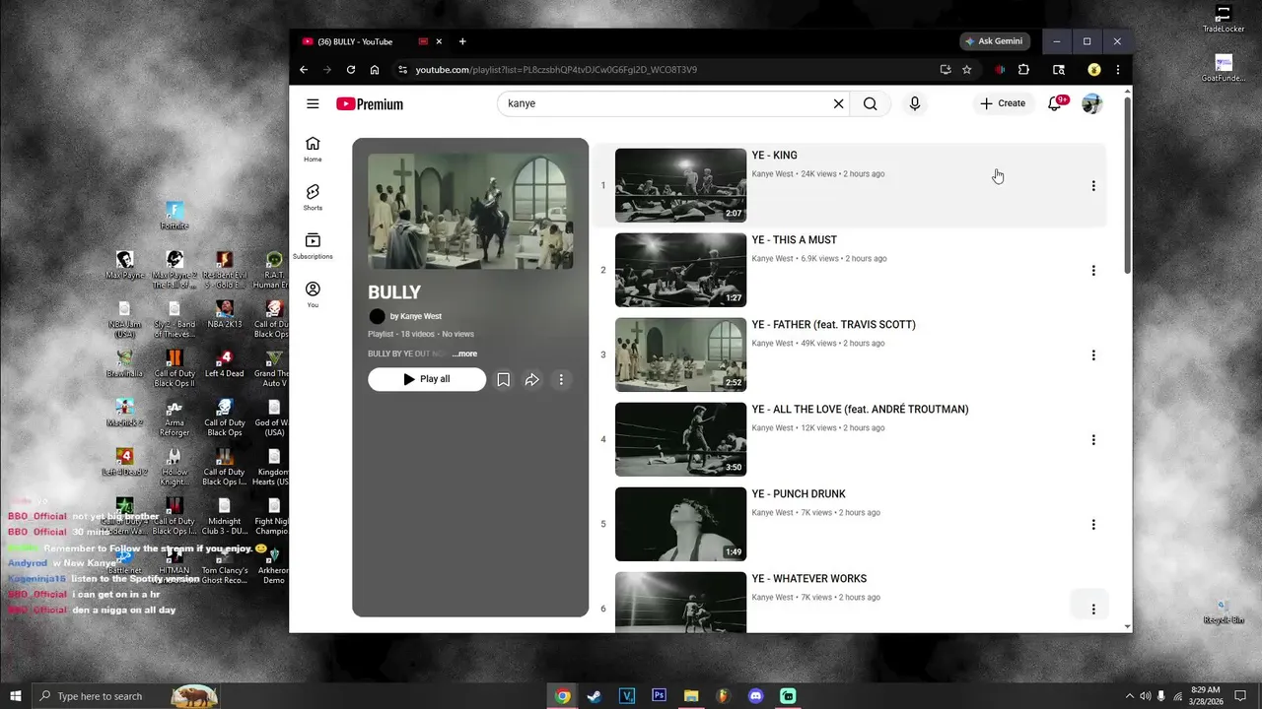Screen dimensions: 1262x709
Task: Click the Create button
Action: point(1003,103)
